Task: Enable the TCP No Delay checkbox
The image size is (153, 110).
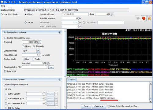Action: pos(6,108)
